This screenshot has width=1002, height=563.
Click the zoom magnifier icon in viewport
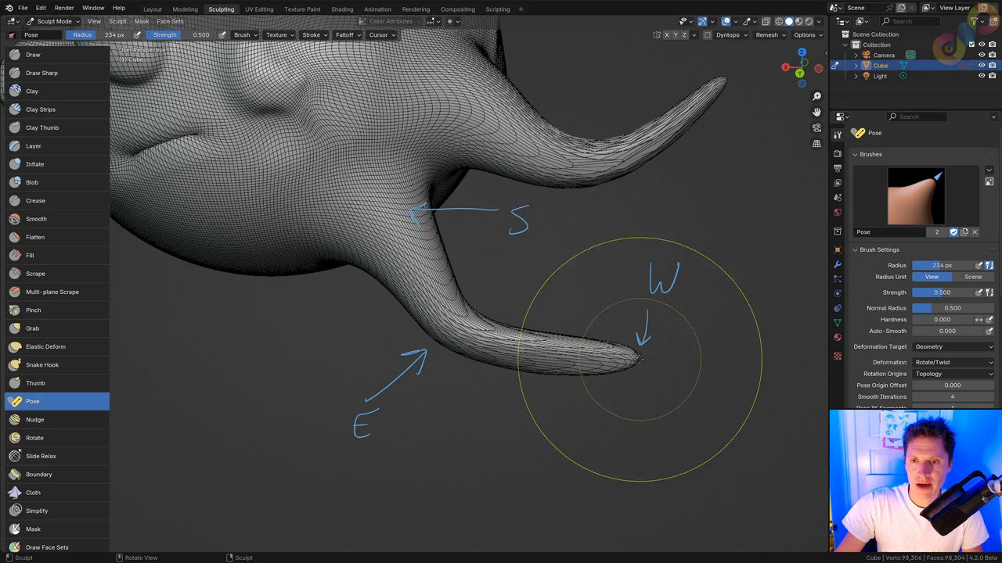[816, 96]
